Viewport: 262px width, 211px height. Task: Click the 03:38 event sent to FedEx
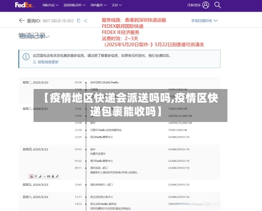click(104, 82)
